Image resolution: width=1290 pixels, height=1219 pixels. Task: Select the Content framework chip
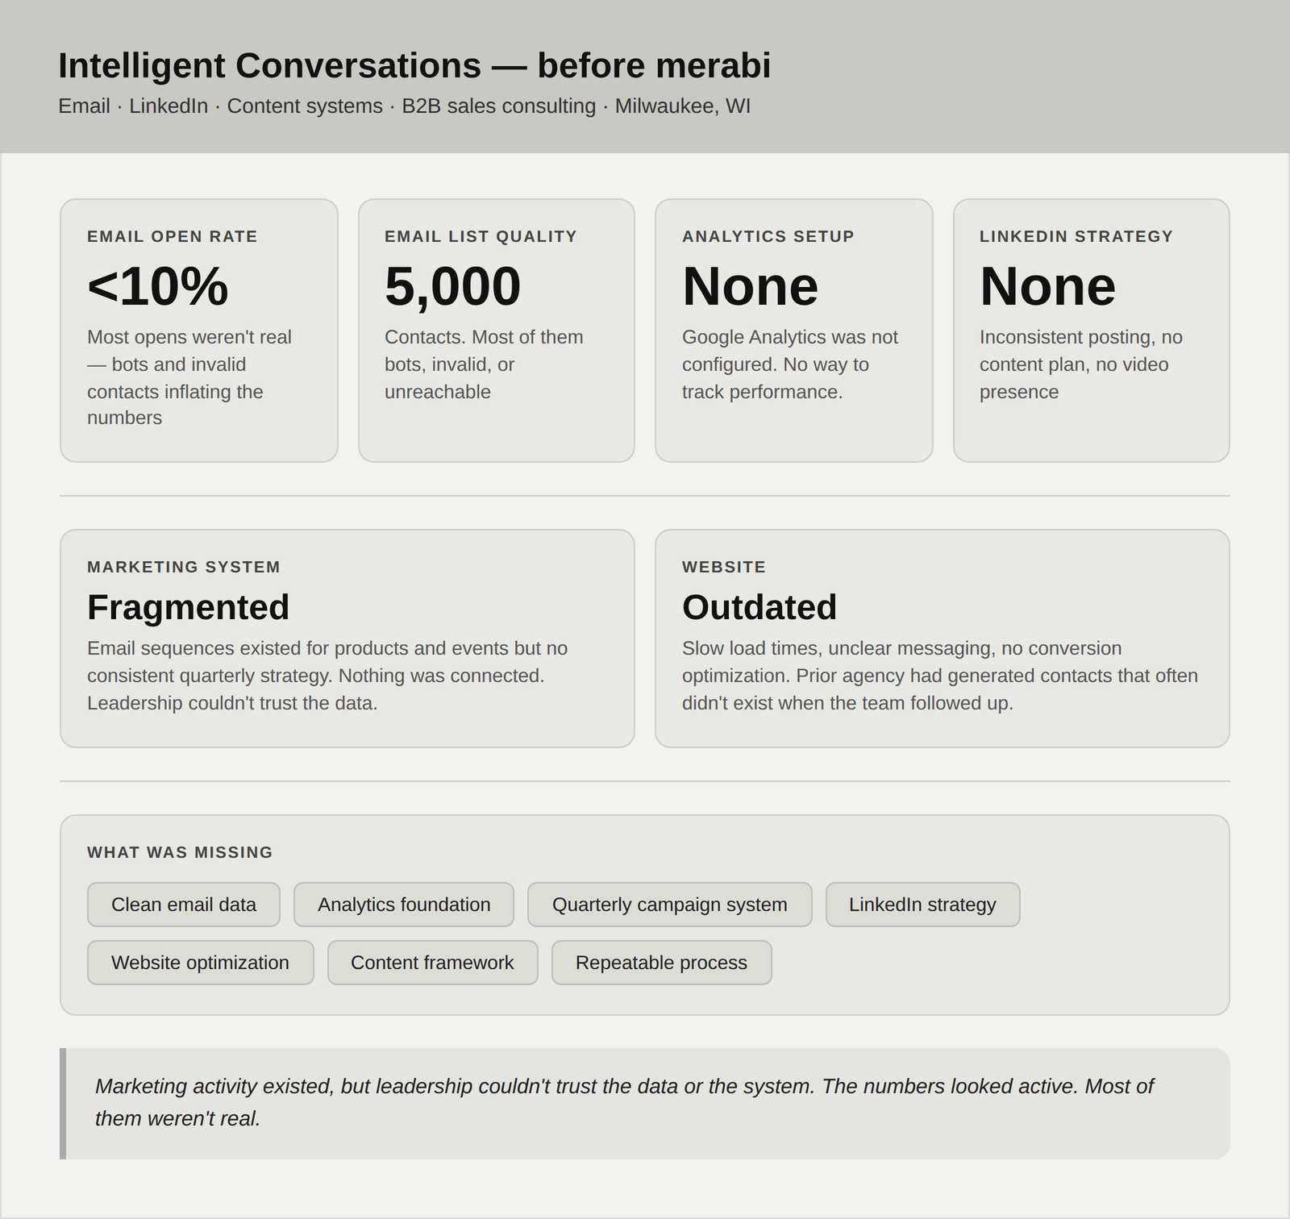tap(432, 963)
